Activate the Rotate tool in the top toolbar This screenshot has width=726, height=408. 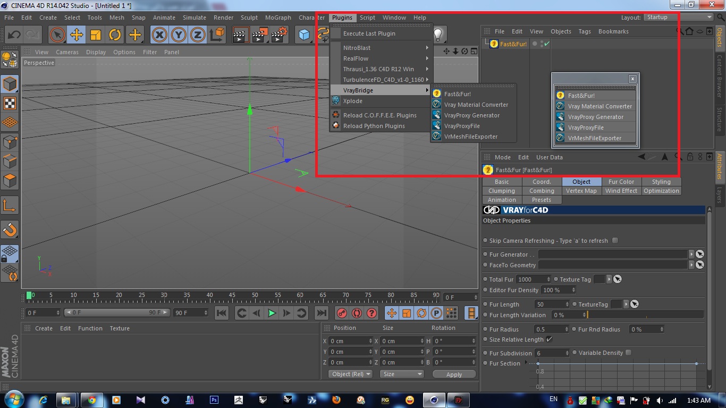click(x=115, y=35)
